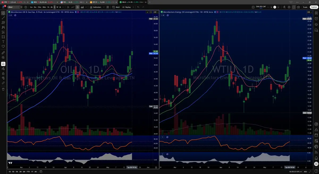Select the geometric shapes tool

point(3,37)
